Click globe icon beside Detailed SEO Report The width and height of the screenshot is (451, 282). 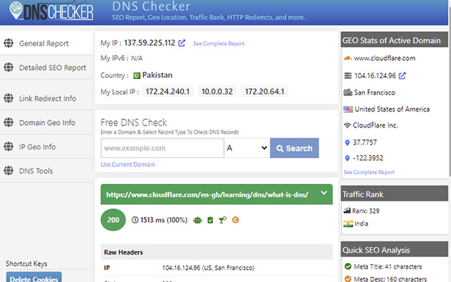tap(8, 68)
